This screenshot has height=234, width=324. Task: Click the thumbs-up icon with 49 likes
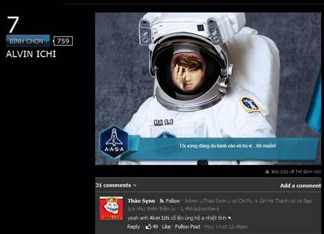coord(148,226)
